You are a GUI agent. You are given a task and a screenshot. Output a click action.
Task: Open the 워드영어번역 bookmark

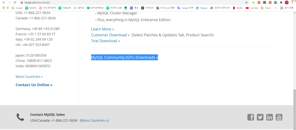click(47, 8)
